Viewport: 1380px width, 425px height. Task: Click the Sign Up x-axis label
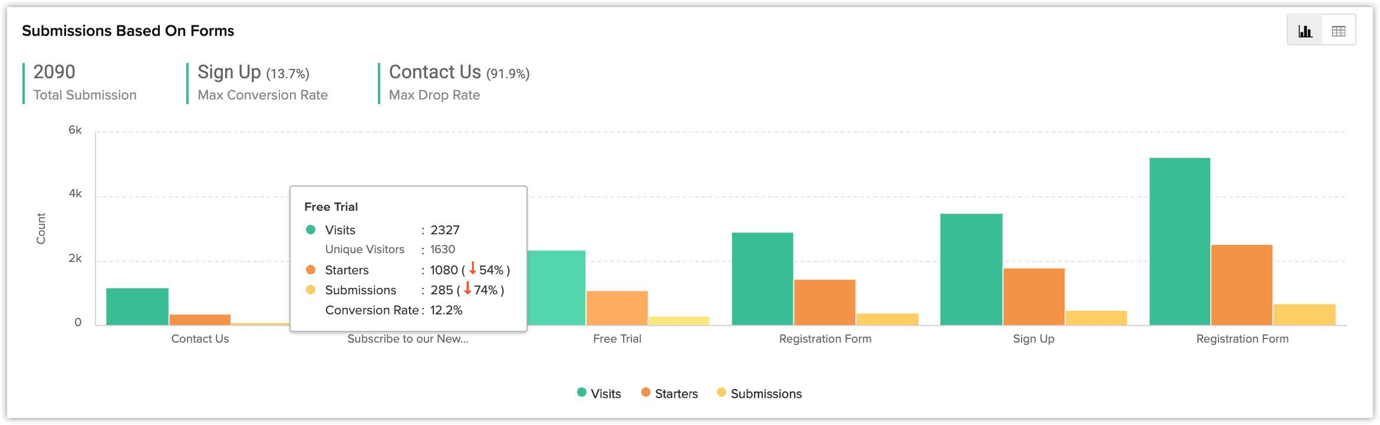tap(1033, 339)
